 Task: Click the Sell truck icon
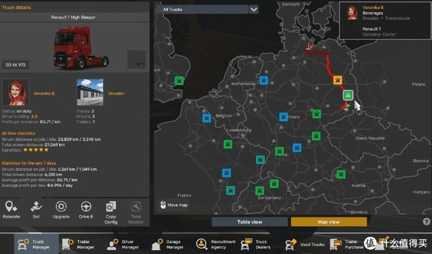pyautogui.click(x=37, y=208)
